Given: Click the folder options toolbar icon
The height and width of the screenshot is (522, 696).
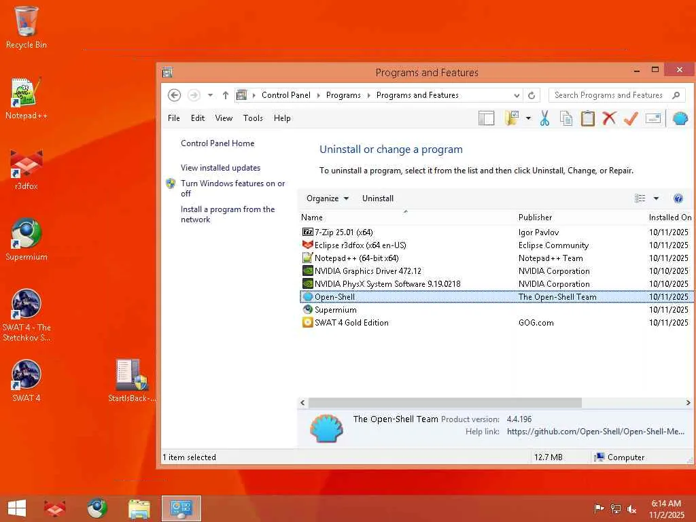Looking at the screenshot, I should [x=512, y=118].
